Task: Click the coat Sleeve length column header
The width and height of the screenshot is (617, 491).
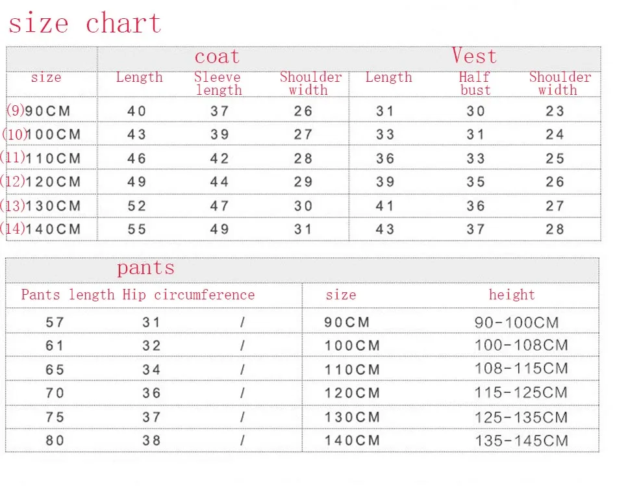Action: [x=218, y=83]
